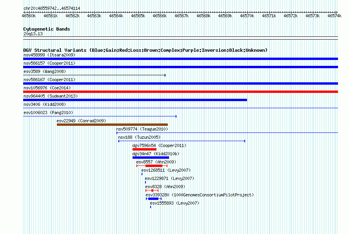Click the dgv34n47 (Kidd2010b) label
The width and height of the screenshot is (349, 234).
pos(156,154)
